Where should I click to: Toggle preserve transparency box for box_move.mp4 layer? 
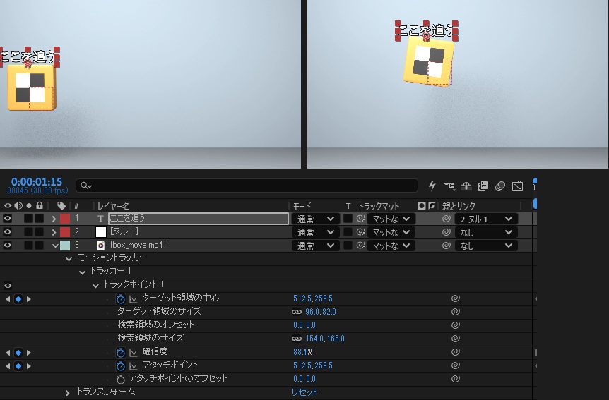(348, 246)
